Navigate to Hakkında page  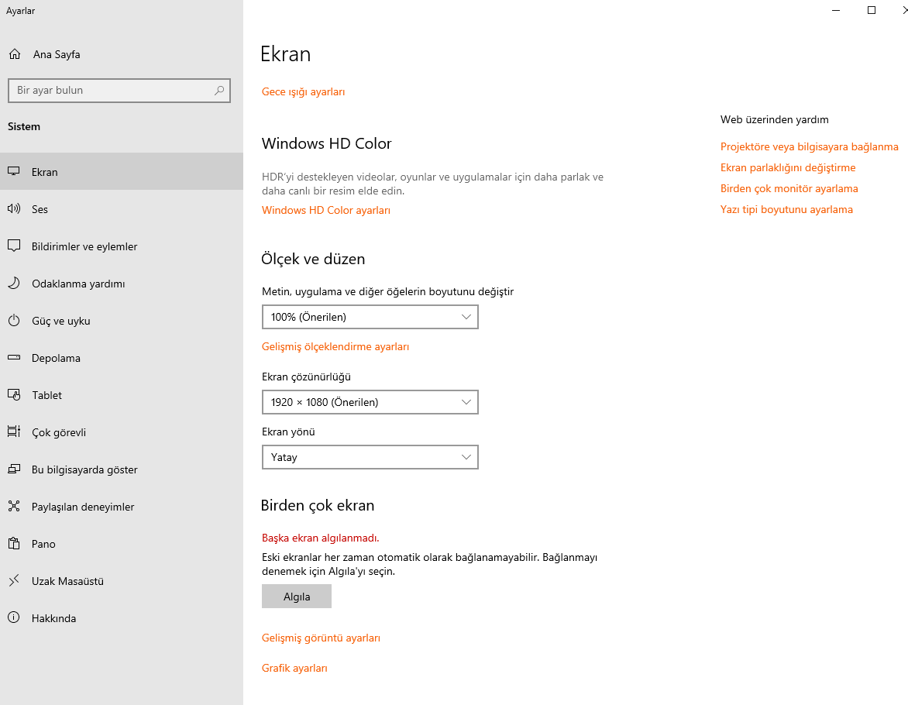[x=122, y=618]
